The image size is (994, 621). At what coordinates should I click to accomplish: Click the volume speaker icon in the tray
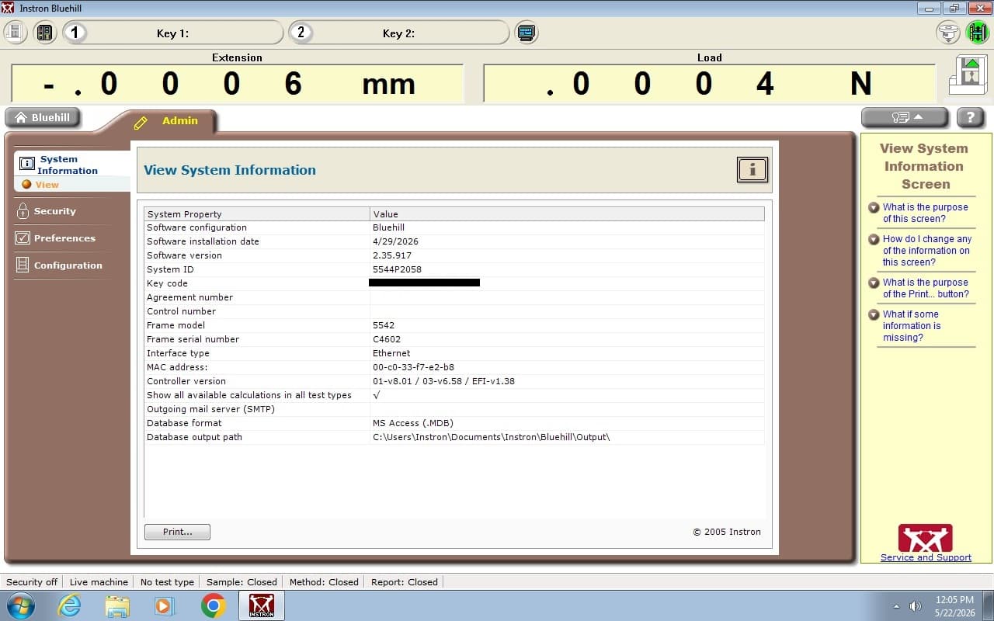[x=916, y=606]
